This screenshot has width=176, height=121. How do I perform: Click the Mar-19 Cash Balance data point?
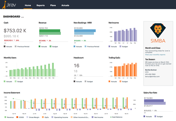click(126, 106)
